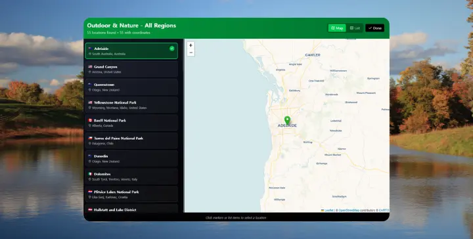Select Banff National Park entry
Screen dimensions: 473x239
pyautogui.click(x=131, y=123)
